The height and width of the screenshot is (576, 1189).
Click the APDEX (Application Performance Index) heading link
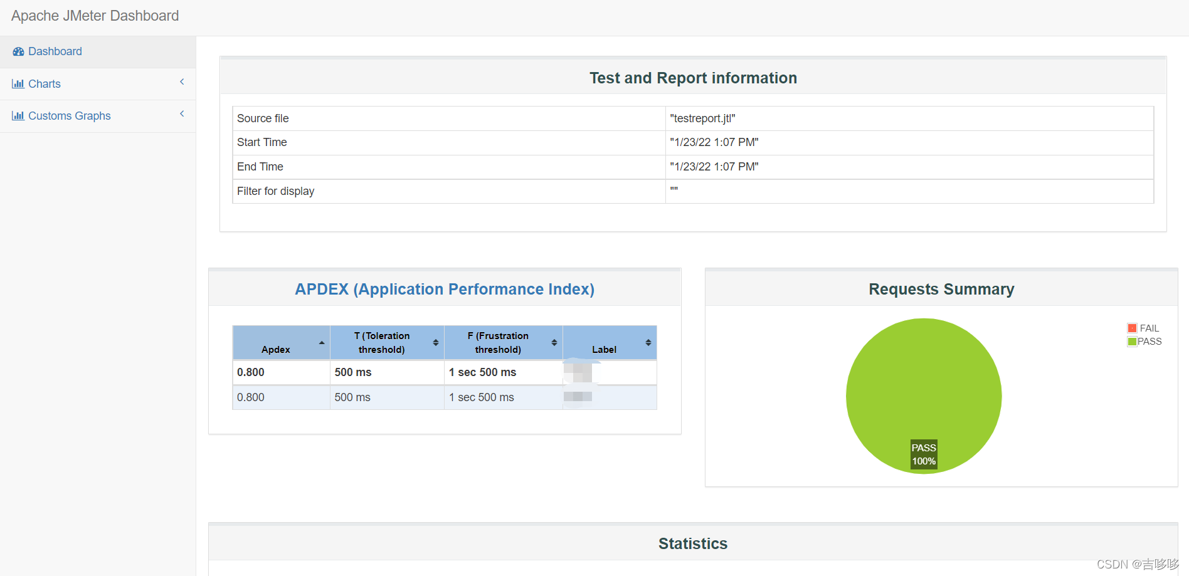445,289
